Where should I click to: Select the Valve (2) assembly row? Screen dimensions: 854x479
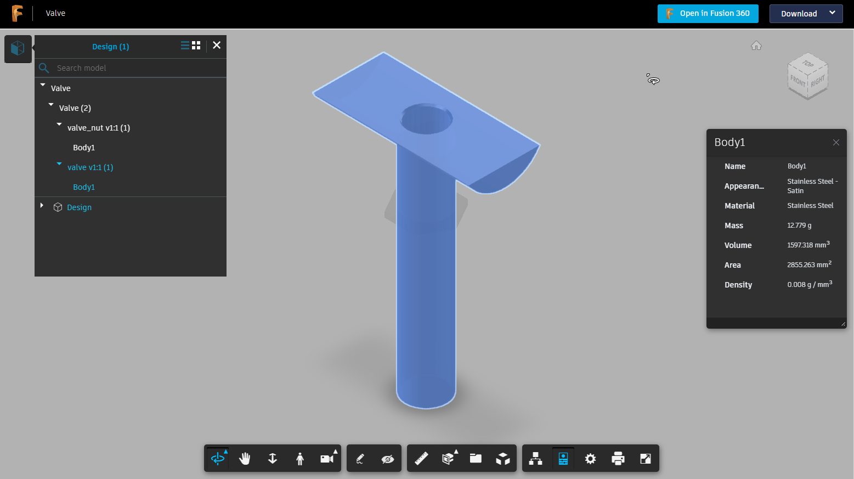(x=75, y=108)
